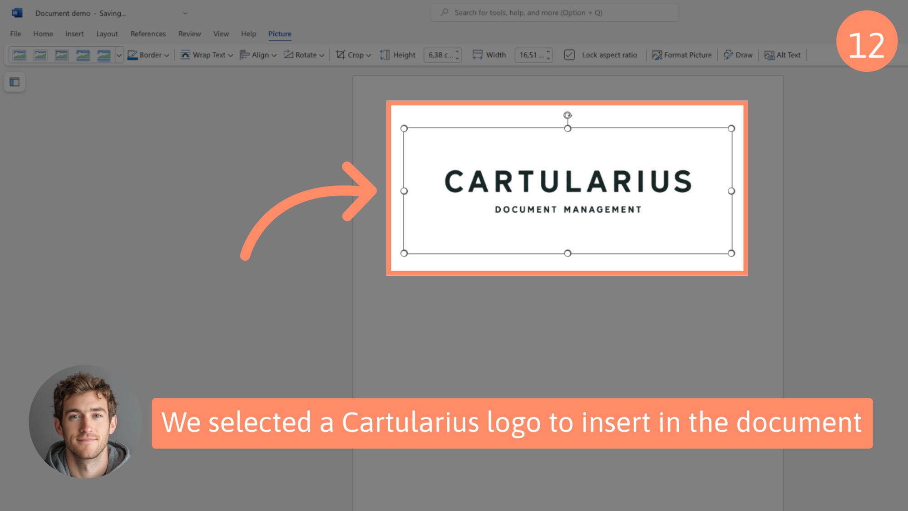Click the Wrap Text icon
This screenshot has width=908, height=511.
tap(185, 55)
